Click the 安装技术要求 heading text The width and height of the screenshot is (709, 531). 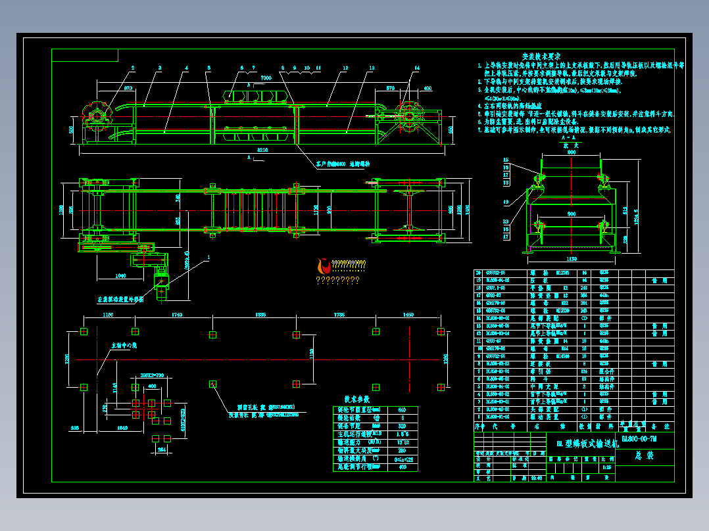(x=541, y=57)
